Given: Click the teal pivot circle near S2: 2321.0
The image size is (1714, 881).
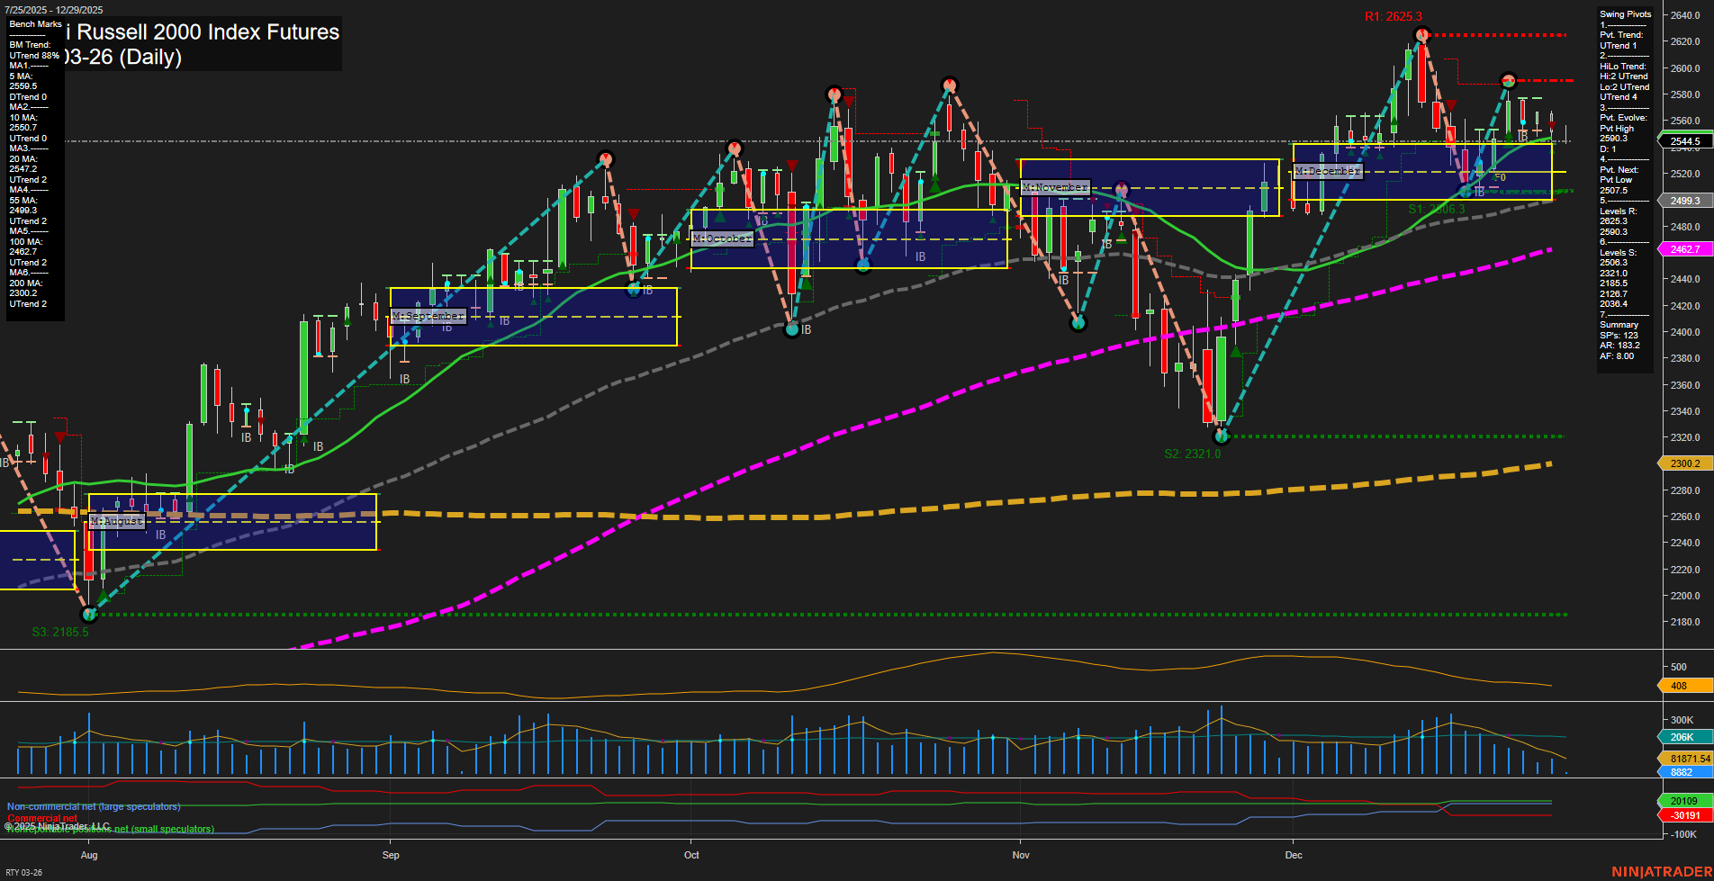Looking at the screenshot, I should [1222, 436].
